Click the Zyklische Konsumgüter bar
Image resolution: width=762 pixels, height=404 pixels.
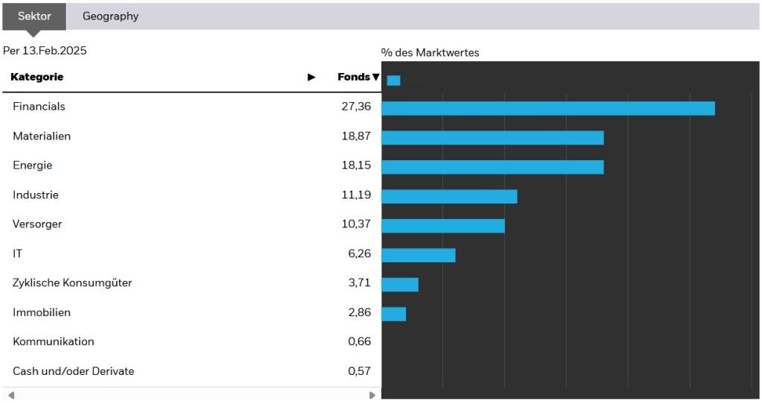coord(400,285)
